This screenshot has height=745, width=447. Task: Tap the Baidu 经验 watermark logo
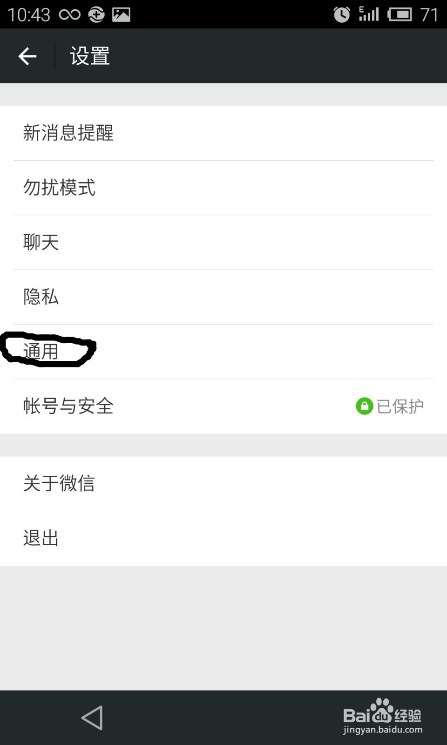tap(383, 717)
